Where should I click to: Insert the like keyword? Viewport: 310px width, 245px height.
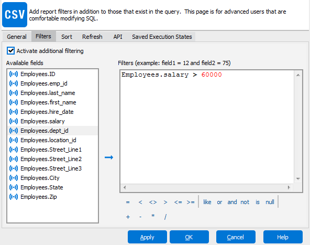click(x=207, y=202)
